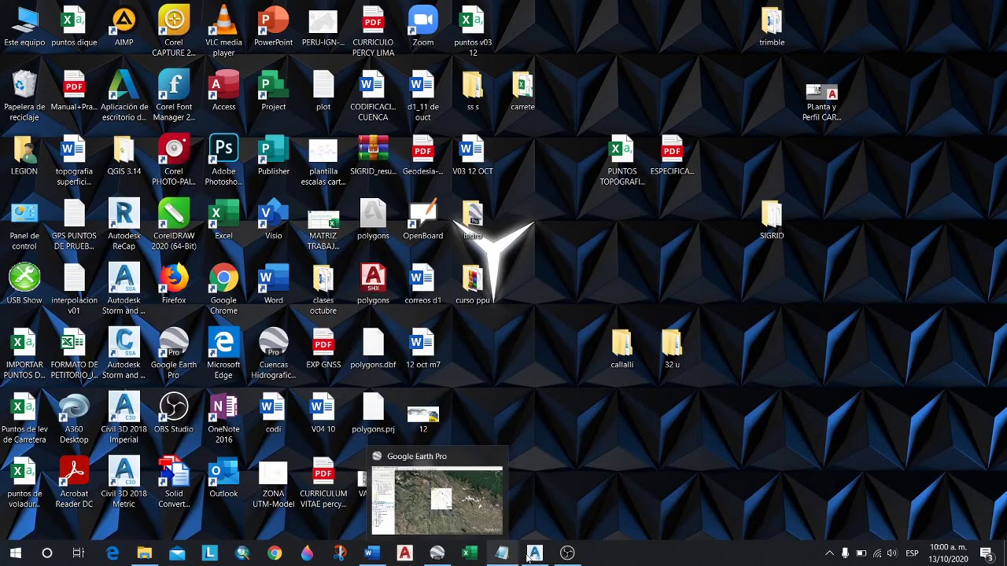Select the CURRICULO PERCY LIMA PDF
The image size is (1007, 566).
tap(373, 31)
